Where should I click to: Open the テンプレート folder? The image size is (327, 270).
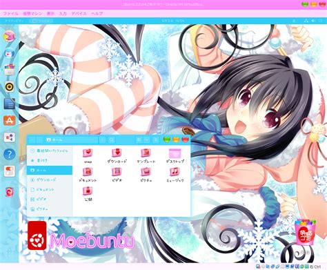point(146,155)
